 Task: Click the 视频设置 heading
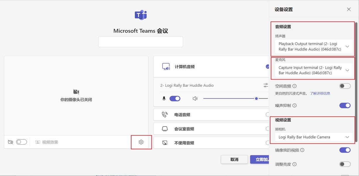click(x=283, y=120)
